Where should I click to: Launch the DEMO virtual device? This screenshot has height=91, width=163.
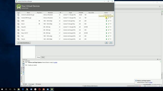(x=106, y=21)
